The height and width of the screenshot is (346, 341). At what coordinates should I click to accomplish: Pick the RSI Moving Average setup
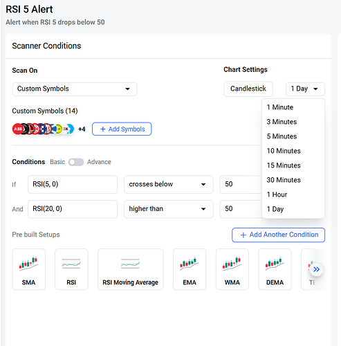tap(130, 269)
